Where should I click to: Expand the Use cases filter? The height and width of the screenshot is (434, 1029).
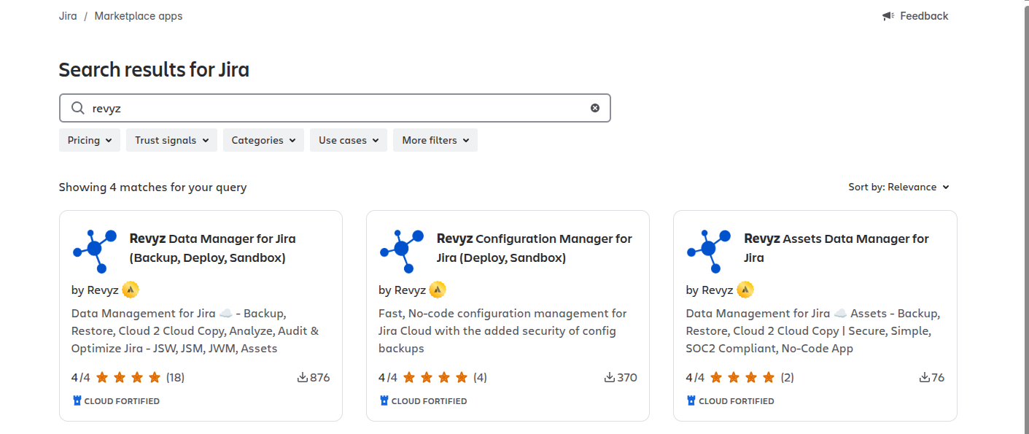(349, 140)
